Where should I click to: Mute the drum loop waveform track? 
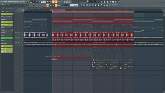coord(23,36)
